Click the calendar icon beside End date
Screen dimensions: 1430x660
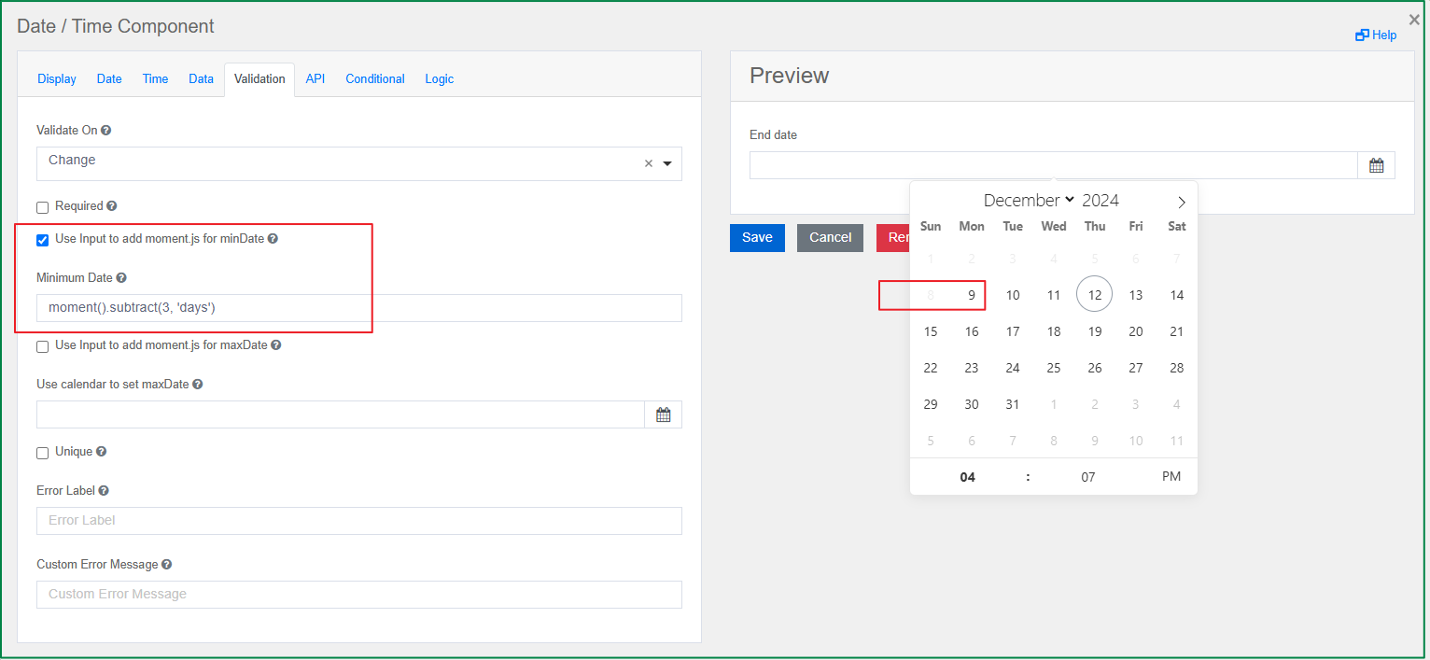(1377, 165)
